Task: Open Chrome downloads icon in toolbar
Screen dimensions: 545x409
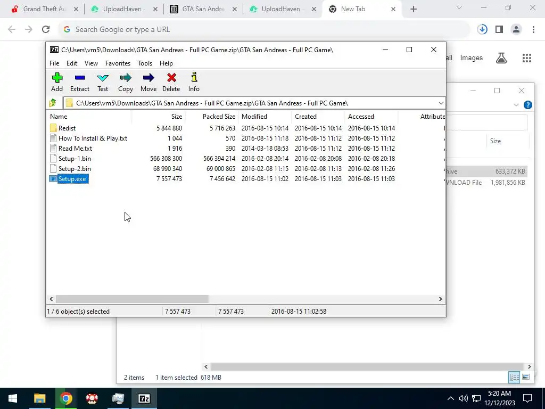Action: click(482, 29)
